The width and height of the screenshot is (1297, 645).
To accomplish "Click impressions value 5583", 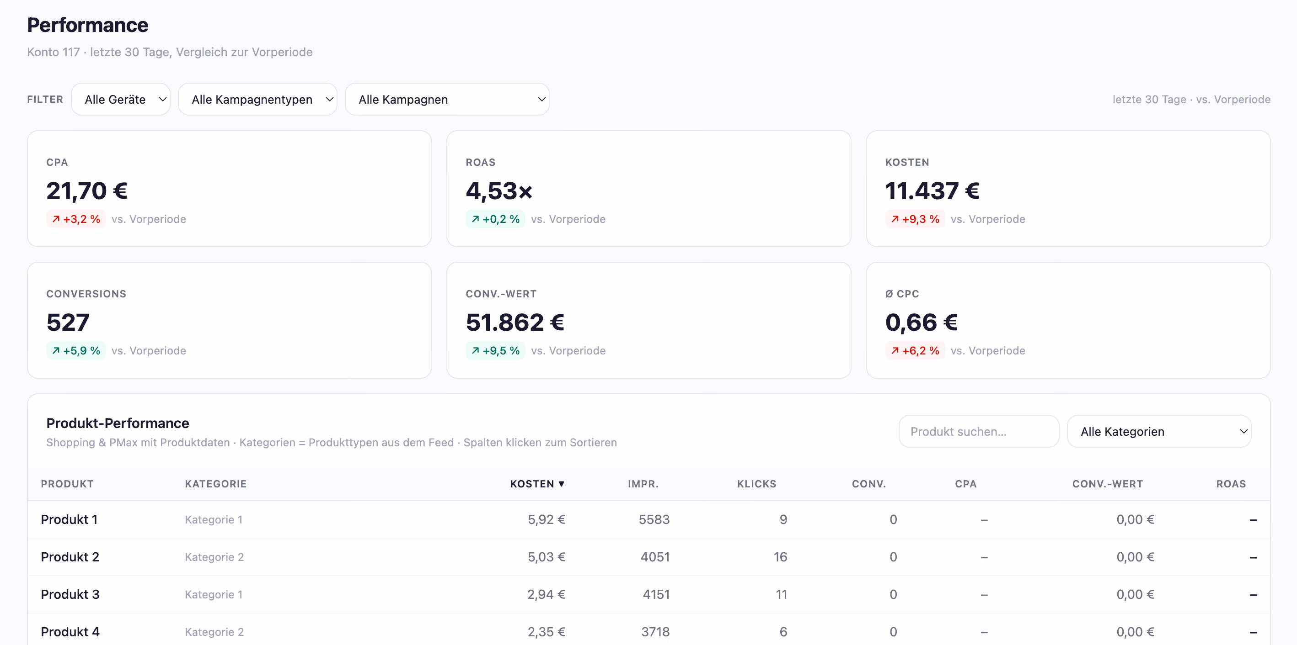I will click(x=654, y=519).
